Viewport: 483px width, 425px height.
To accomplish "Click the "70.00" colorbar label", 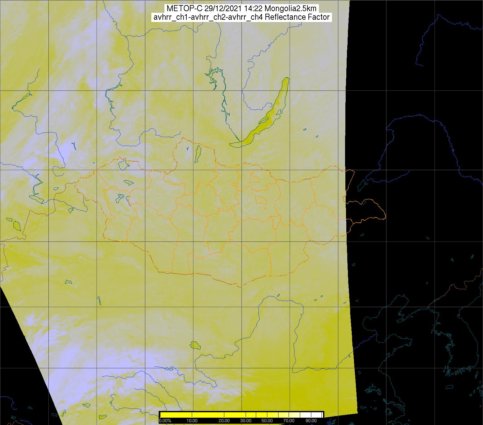I will tap(289, 421).
